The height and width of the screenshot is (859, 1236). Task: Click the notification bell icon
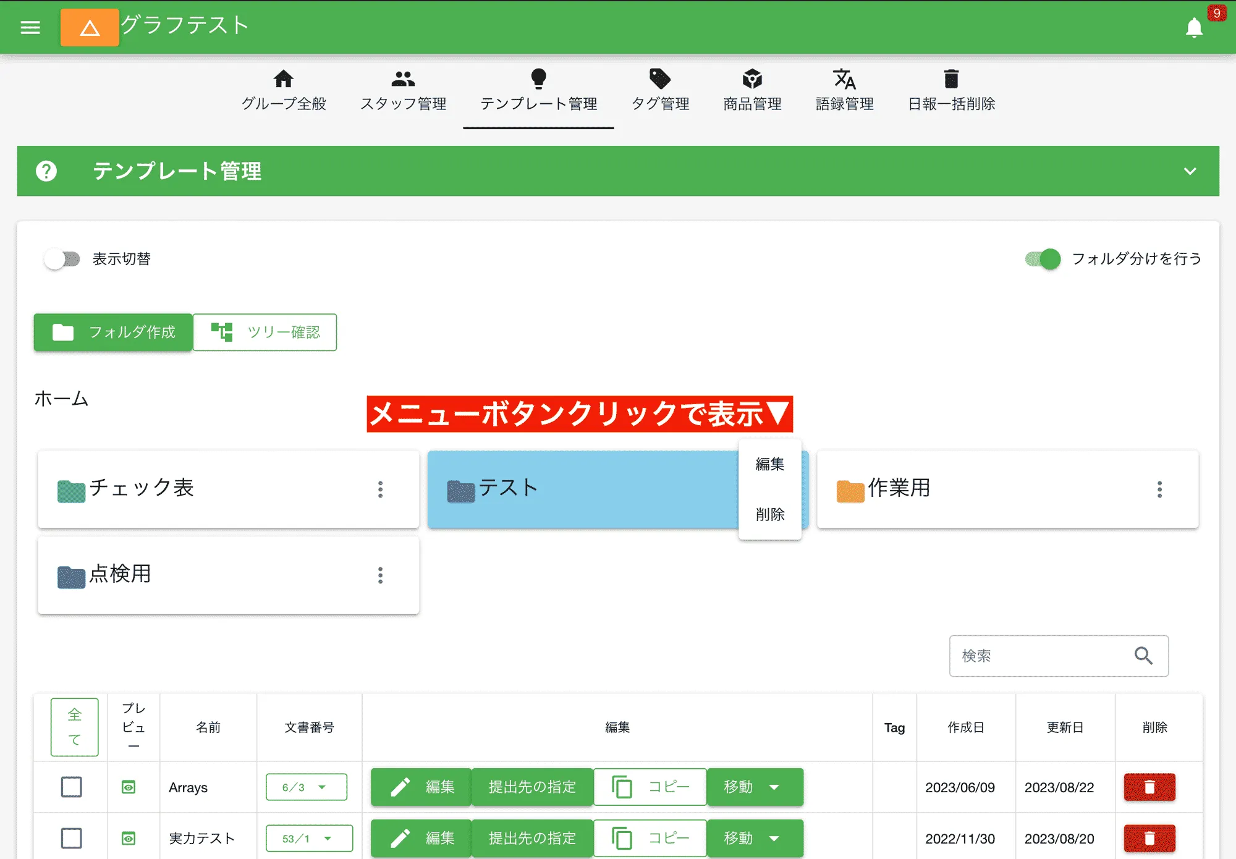(x=1193, y=28)
